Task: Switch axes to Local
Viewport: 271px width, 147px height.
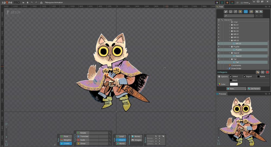Action: tap(121, 136)
